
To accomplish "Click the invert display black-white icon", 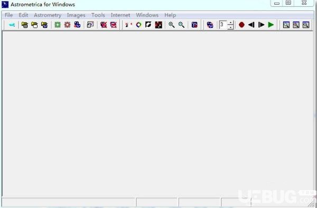I will coord(148,25).
